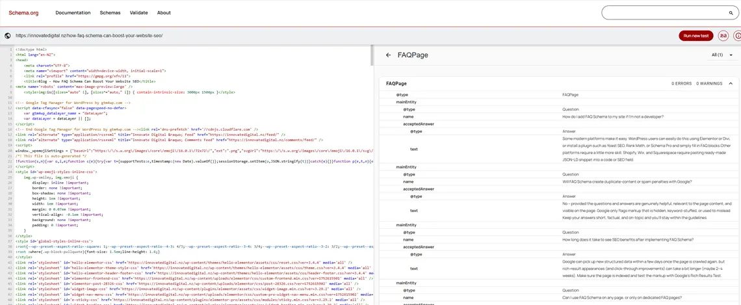Click question 'Will FAQ Schema create duplicate-content'

627,181
